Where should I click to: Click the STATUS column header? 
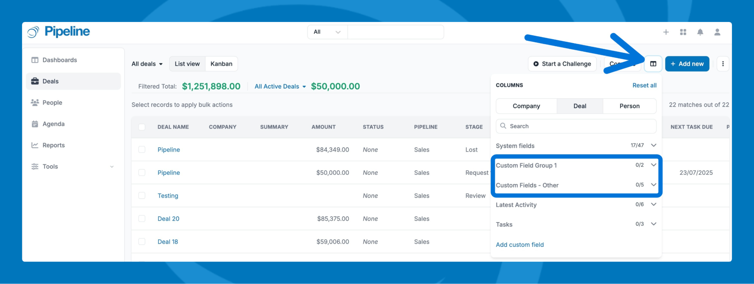tap(373, 127)
